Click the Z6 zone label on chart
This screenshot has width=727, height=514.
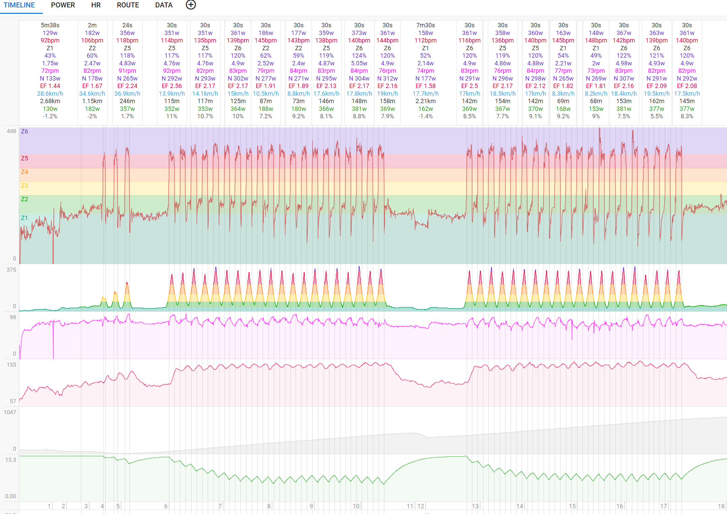pos(25,131)
